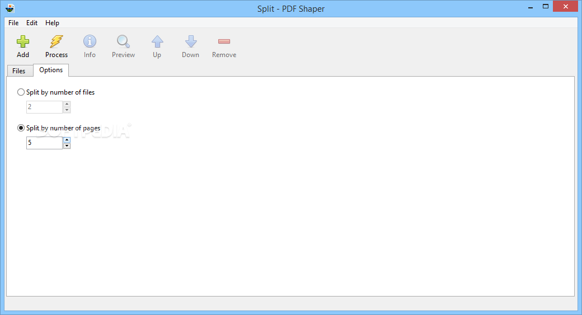Run the Process lightning bolt tool
The height and width of the screenshot is (315, 582).
[57, 41]
